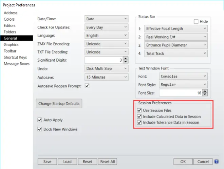Toggle Include Calculated Data in Session
The width and height of the screenshot is (224, 169).
pyautogui.click(x=139, y=117)
